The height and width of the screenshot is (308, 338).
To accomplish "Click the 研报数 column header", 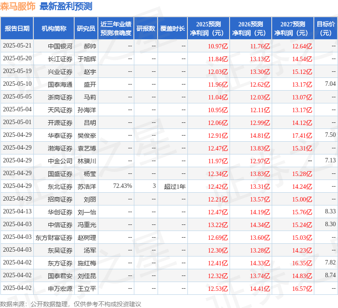I will point(146,28).
